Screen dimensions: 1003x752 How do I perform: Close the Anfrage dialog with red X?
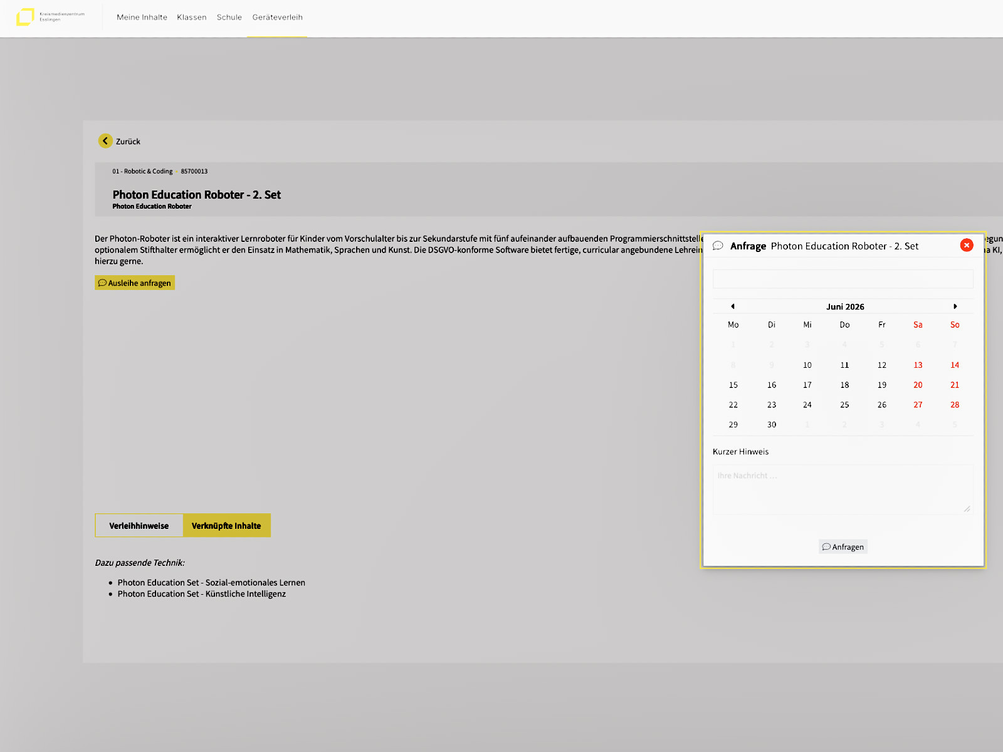[967, 245]
